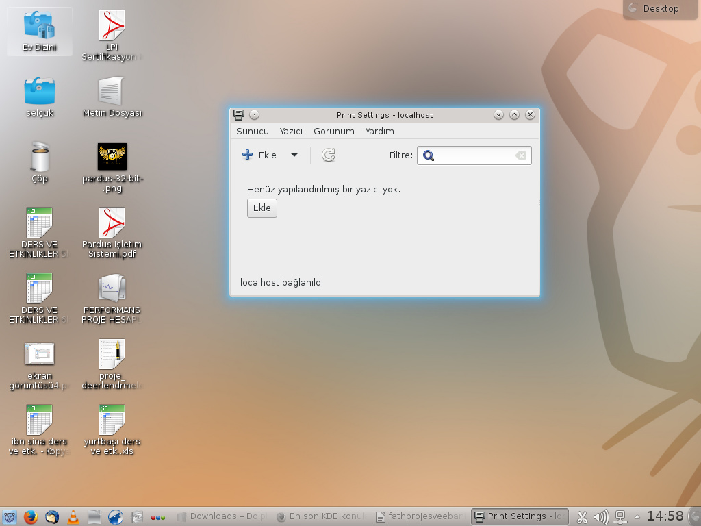Open the Yazıcı menu
The width and height of the screenshot is (701, 526).
291,131
